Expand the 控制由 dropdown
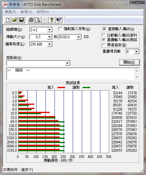 click(68, 63)
